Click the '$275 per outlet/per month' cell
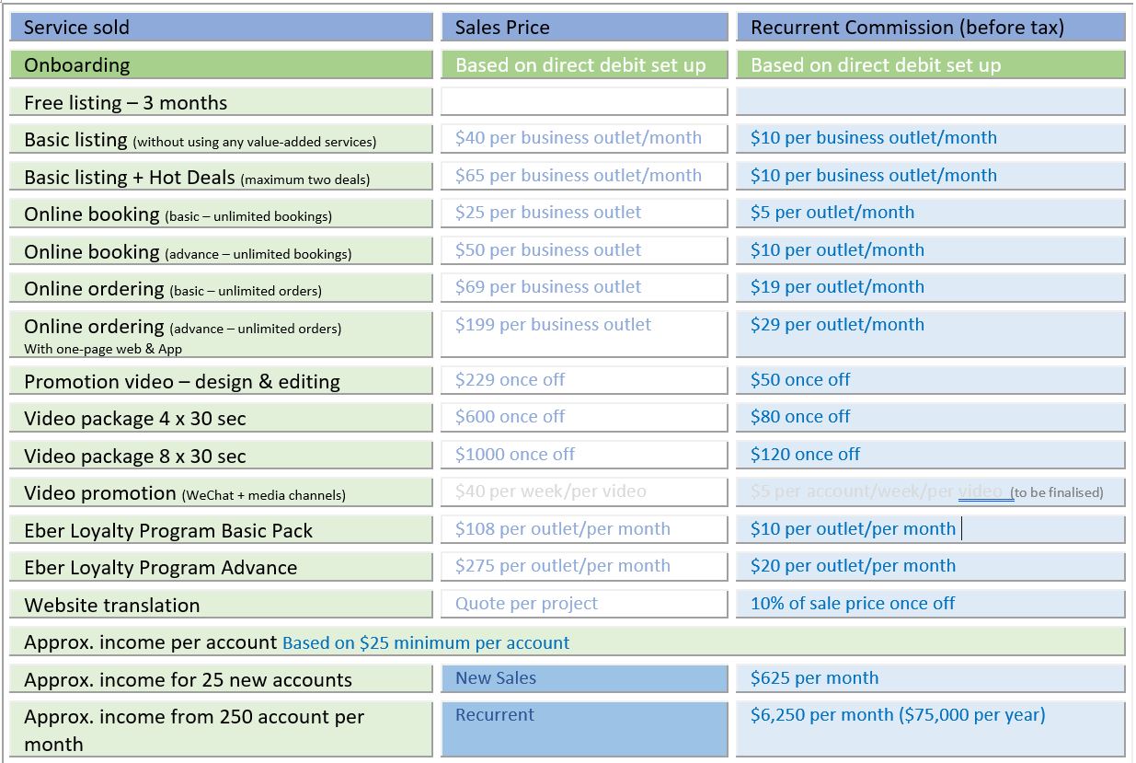The width and height of the screenshot is (1136, 763). coord(563,566)
